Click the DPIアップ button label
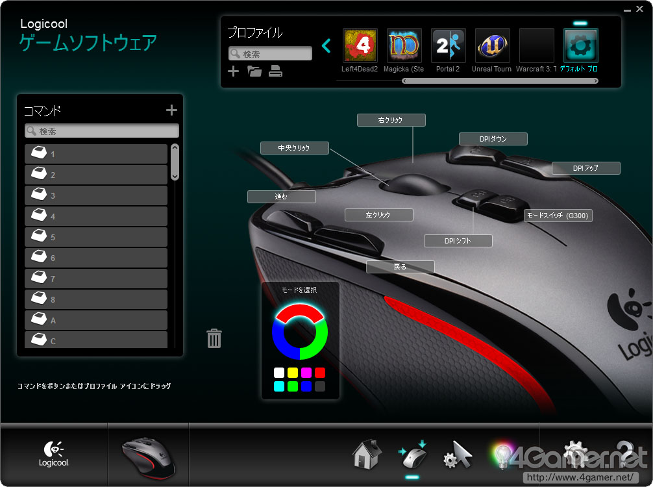This screenshot has height=487, width=653. pos(586,168)
